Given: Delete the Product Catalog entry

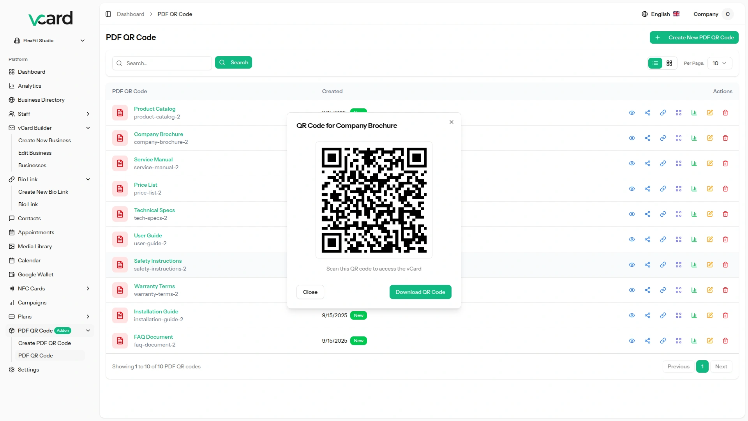Looking at the screenshot, I should pos(725,113).
